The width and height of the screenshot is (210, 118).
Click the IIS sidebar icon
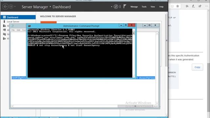click(x=4, y=39)
